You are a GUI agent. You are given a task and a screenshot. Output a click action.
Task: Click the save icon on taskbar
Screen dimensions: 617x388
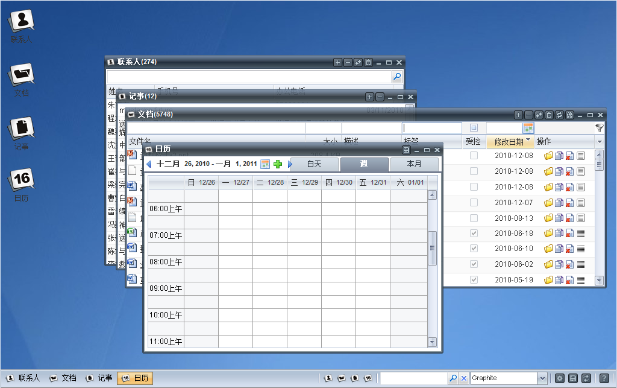tap(573, 378)
